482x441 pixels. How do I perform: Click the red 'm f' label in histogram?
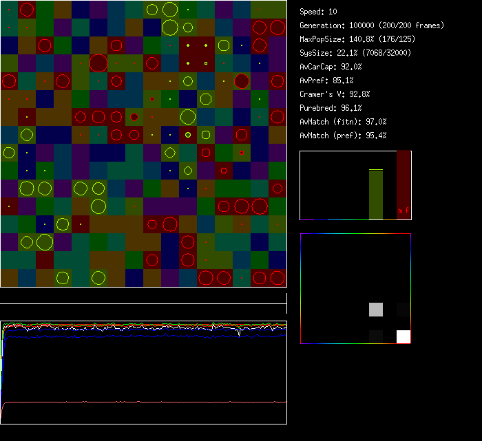click(403, 211)
